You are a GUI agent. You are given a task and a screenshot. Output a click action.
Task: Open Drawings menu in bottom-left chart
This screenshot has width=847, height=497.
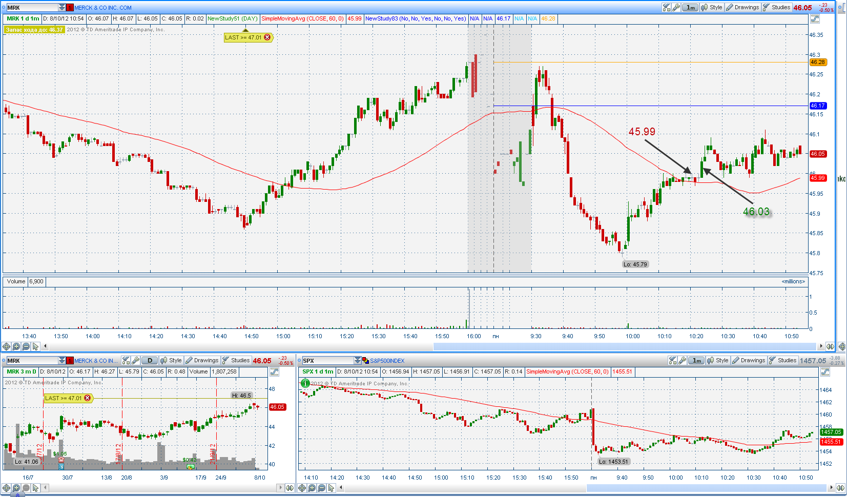coord(202,360)
